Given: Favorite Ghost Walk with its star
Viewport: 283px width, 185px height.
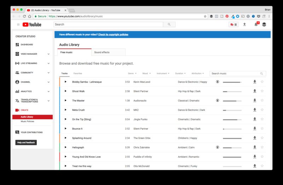Looking at the screenshot, I should [262, 91].
